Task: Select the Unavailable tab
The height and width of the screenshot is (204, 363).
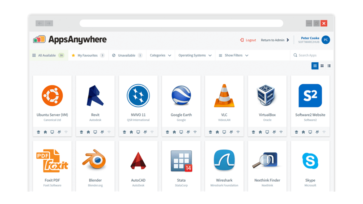Action: point(127,55)
